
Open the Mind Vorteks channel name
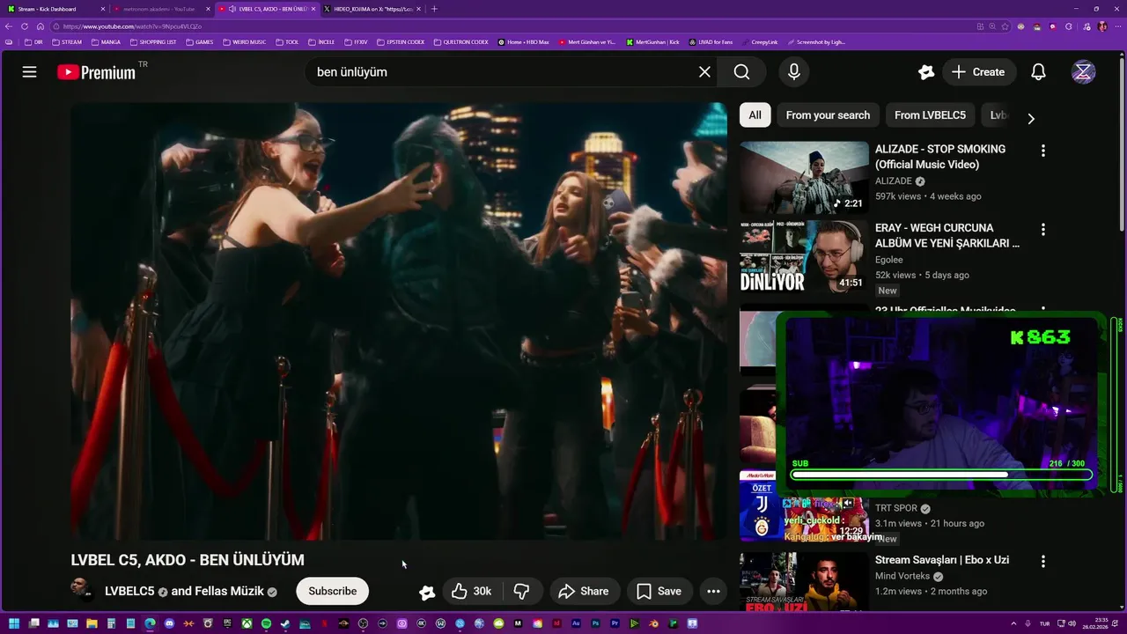(x=903, y=577)
